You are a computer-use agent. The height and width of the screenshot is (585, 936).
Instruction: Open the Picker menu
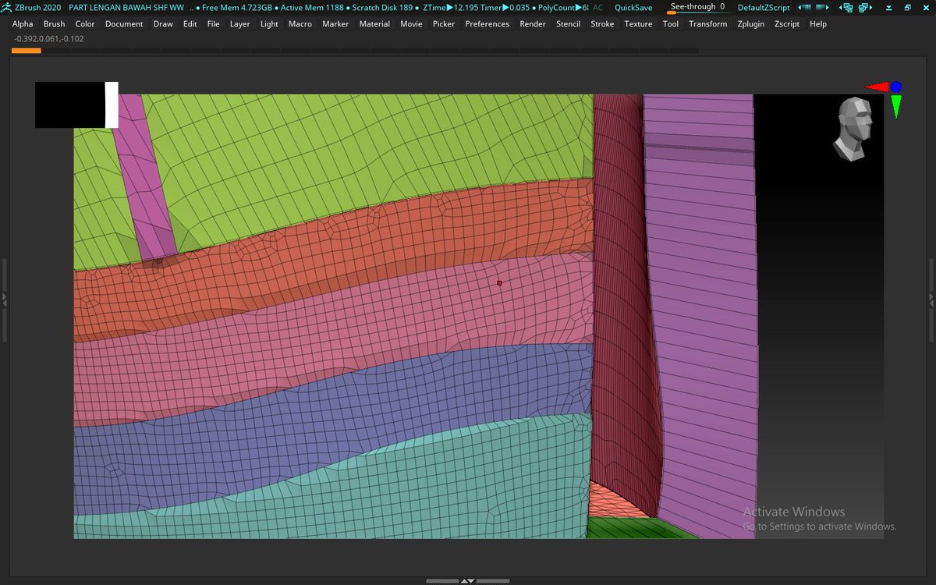[444, 24]
